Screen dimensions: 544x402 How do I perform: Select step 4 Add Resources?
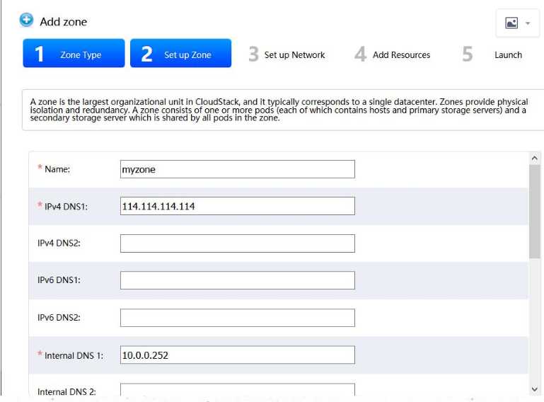click(x=393, y=54)
